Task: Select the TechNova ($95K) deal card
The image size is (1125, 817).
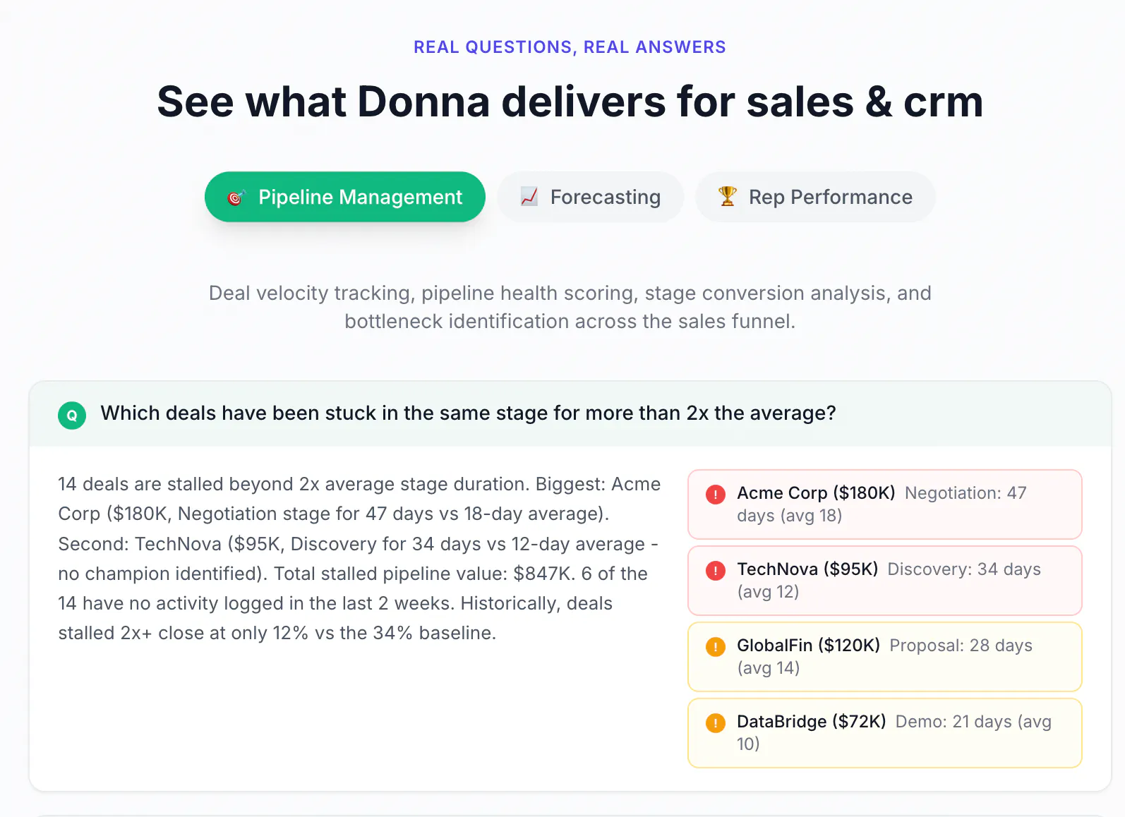Action: coord(885,581)
